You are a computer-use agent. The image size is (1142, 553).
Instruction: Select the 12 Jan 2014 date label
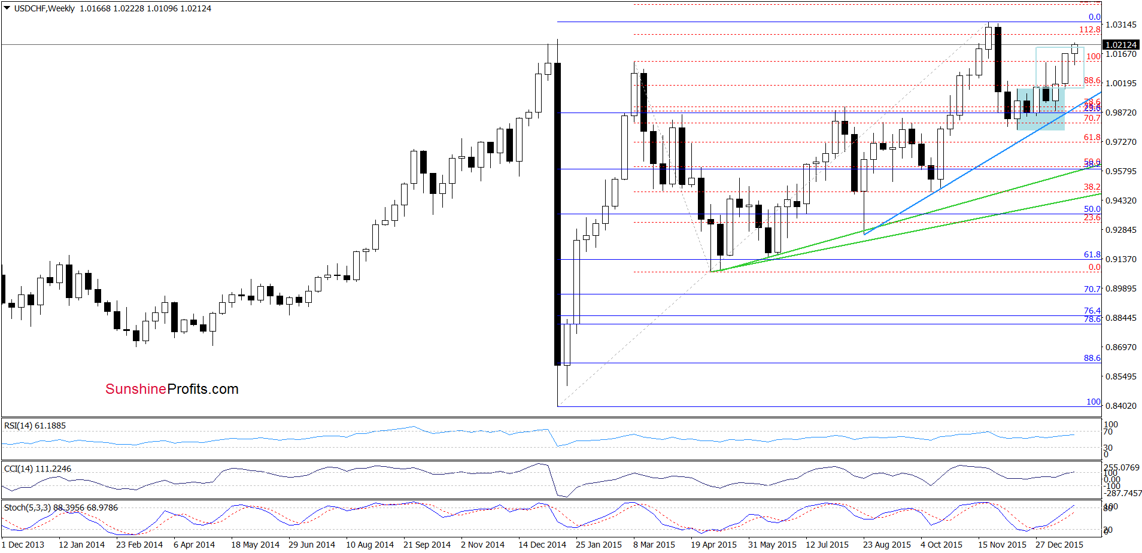pyautogui.click(x=81, y=545)
